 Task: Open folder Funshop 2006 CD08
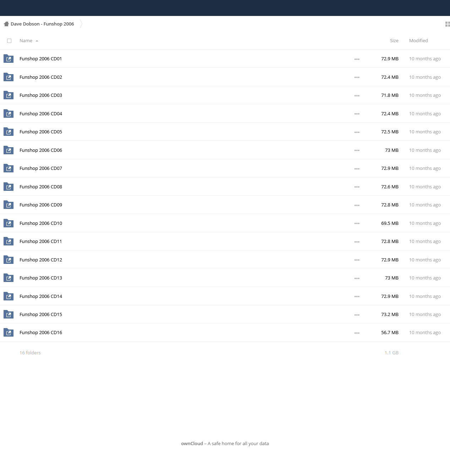point(41,187)
